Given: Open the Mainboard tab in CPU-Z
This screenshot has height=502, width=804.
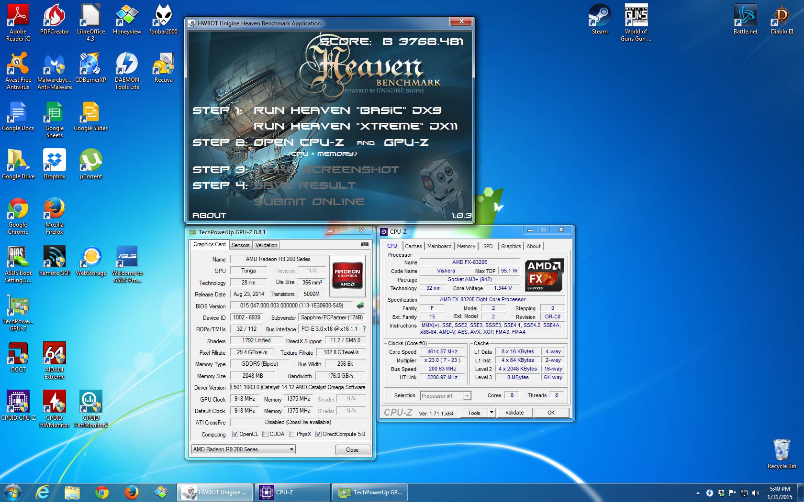Looking at the screenshot, I should [x=439, y=246].
